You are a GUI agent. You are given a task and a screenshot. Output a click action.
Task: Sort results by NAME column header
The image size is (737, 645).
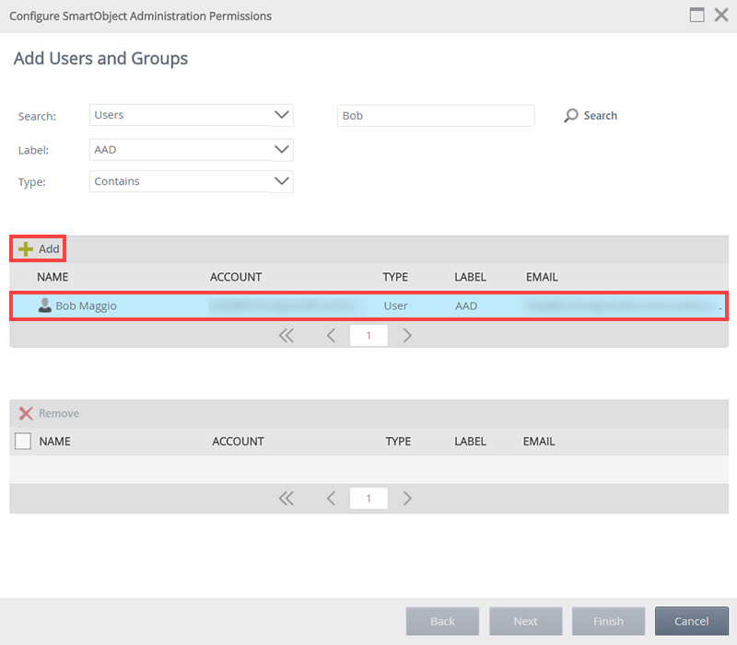(53, 277)
